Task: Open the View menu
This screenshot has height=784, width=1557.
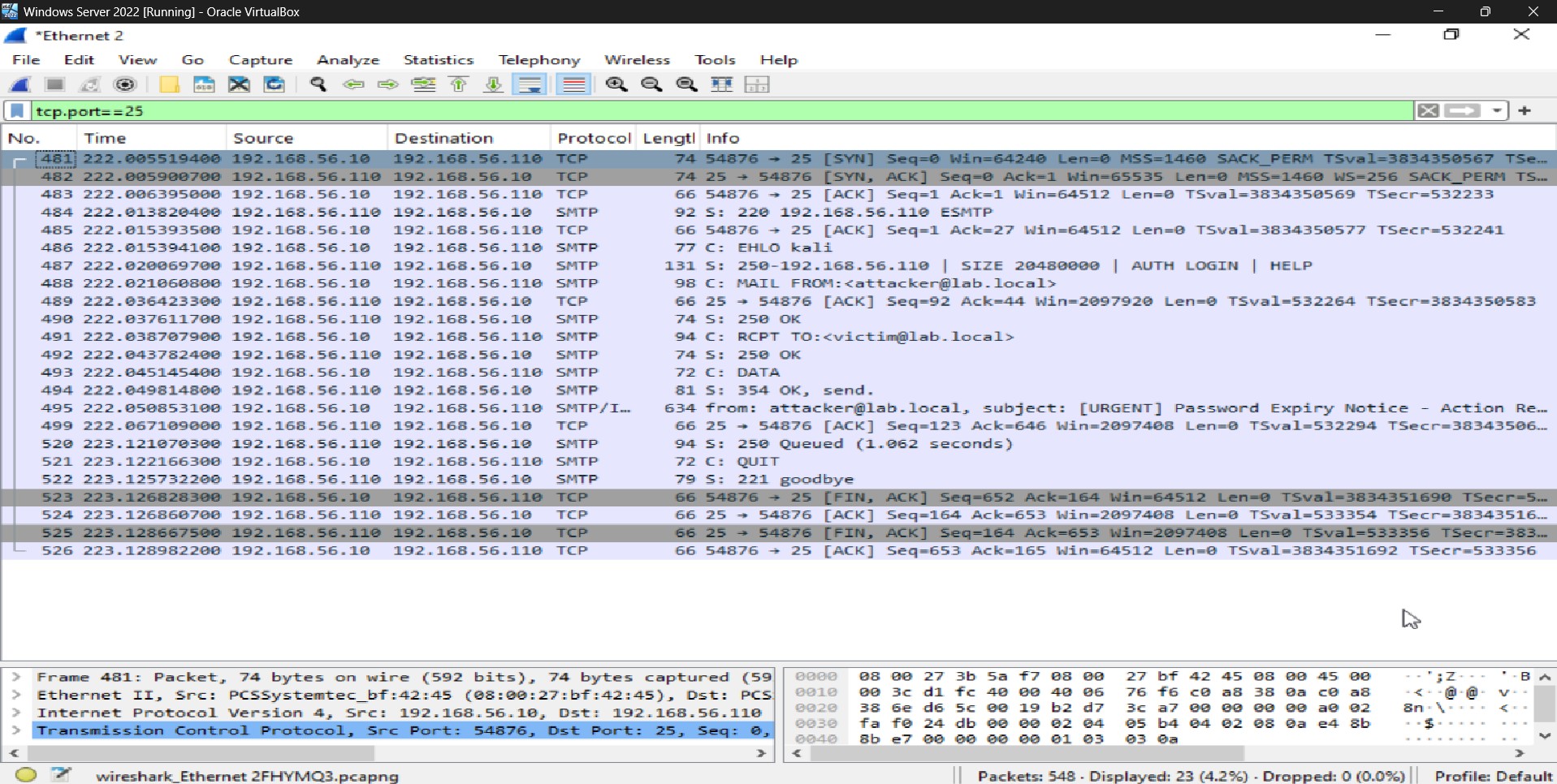Action: pos(137,60)
